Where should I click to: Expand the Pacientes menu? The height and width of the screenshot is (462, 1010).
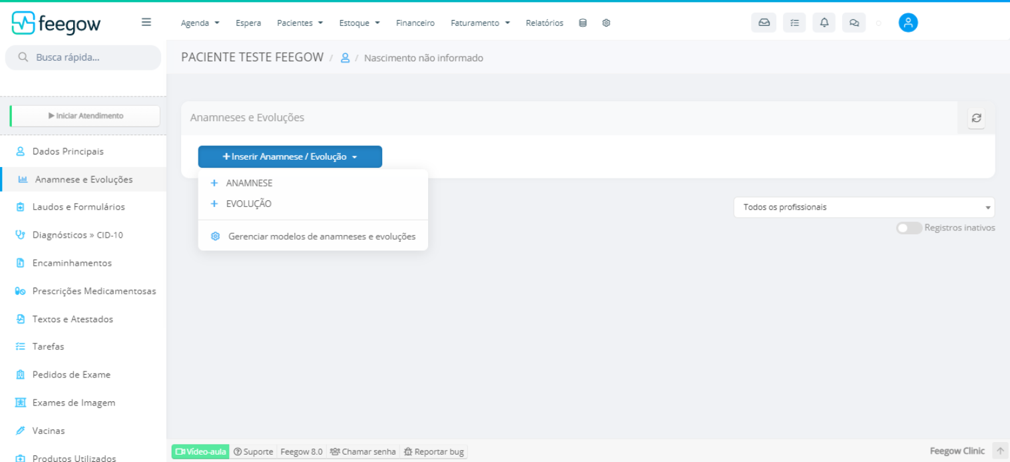click(x=300, y=23)
